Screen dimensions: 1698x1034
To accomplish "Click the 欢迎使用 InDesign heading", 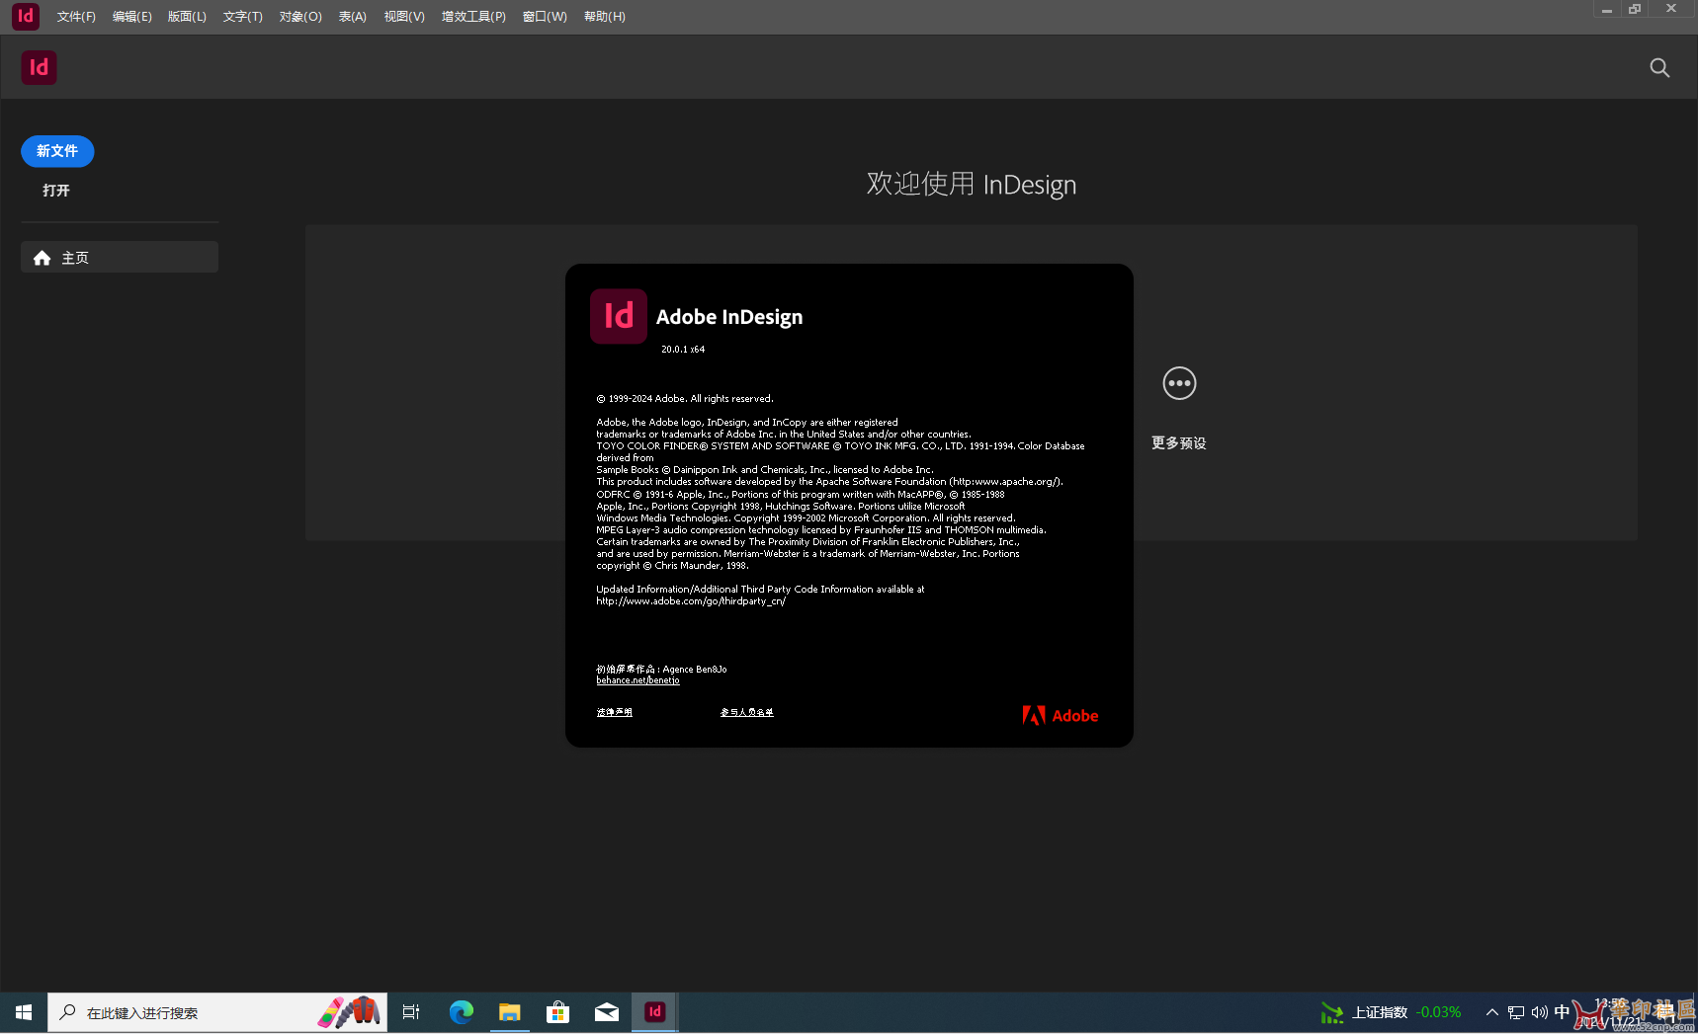I will coord(972,185).
